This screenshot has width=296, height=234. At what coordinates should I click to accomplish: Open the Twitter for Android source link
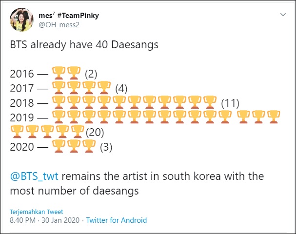coord(117,220)
